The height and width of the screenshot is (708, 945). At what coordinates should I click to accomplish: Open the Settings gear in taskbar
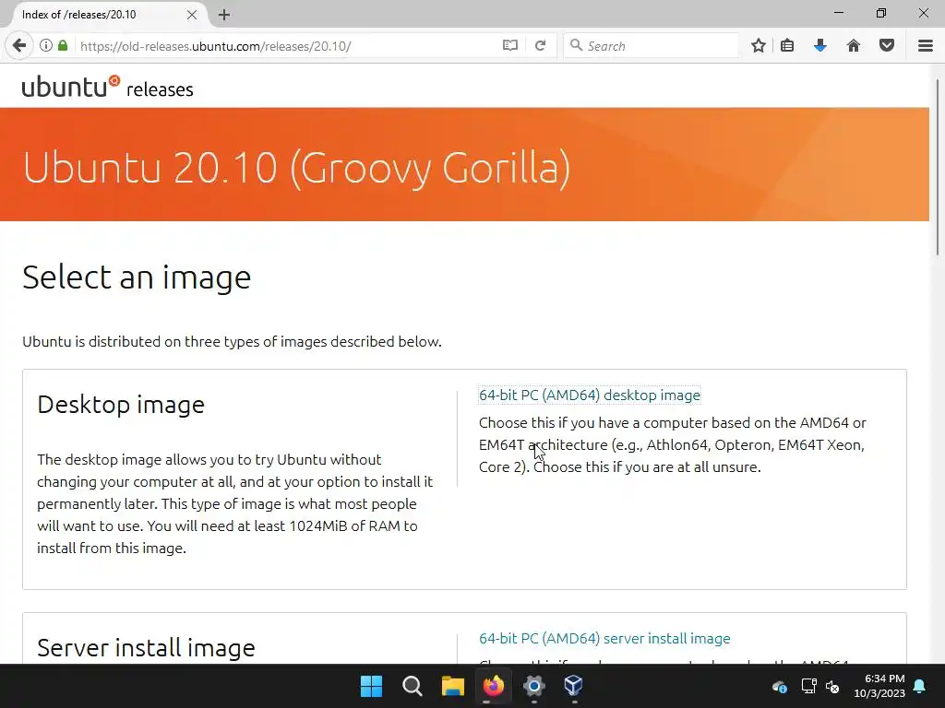(x=534, y=686)
